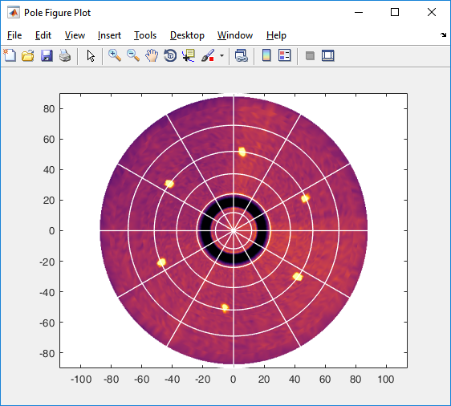Activate the Edit Plot arrow tool

tap(91, 56)
